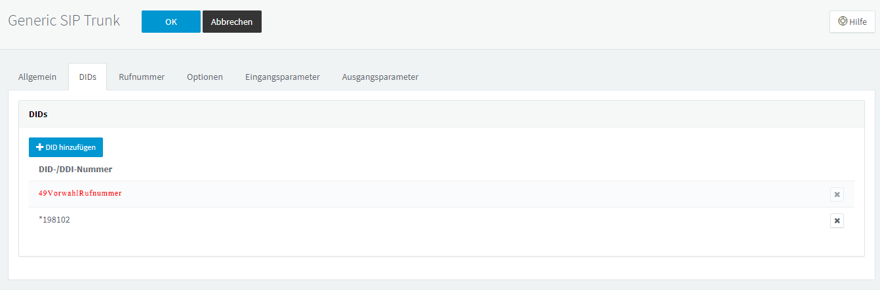
Task: Click the lifebuoy icon next to Hilfe
Action: click(843, 22)
